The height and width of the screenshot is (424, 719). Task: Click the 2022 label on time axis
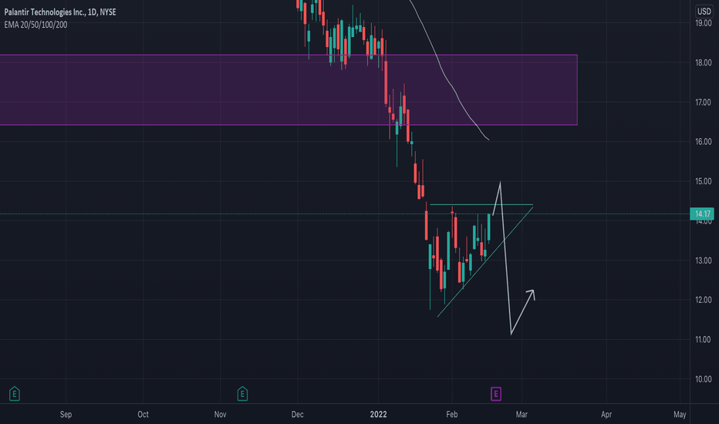point(378,415)
